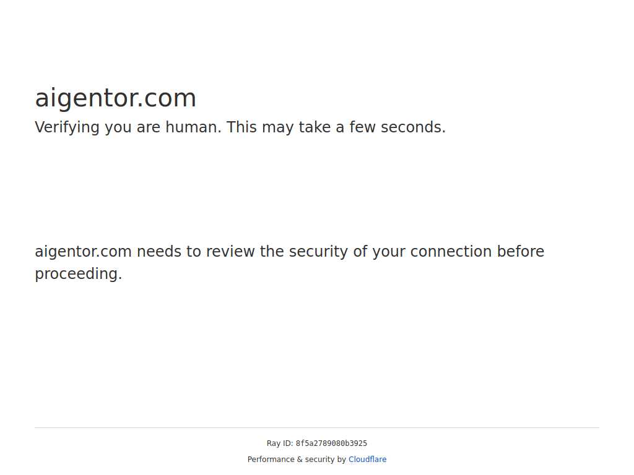634x475 pixels.
Task: Click the word 'before' ending the first paragraph line
Action: [520, 252]
